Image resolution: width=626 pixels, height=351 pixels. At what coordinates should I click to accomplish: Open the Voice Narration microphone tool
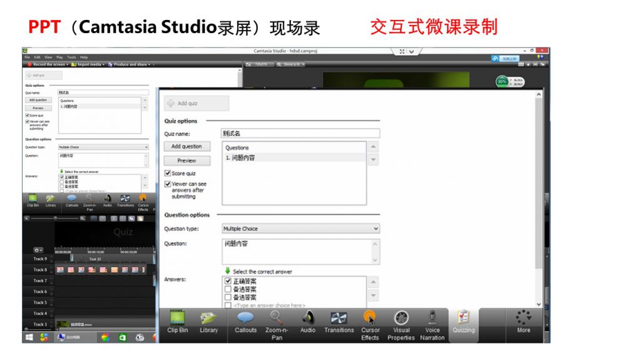tap(432, 324)
